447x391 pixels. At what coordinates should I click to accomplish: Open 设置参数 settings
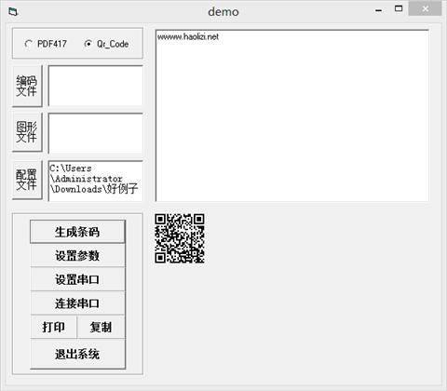77,256
